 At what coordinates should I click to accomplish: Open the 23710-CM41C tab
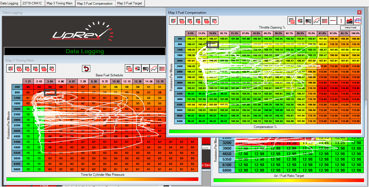(32, 3)
